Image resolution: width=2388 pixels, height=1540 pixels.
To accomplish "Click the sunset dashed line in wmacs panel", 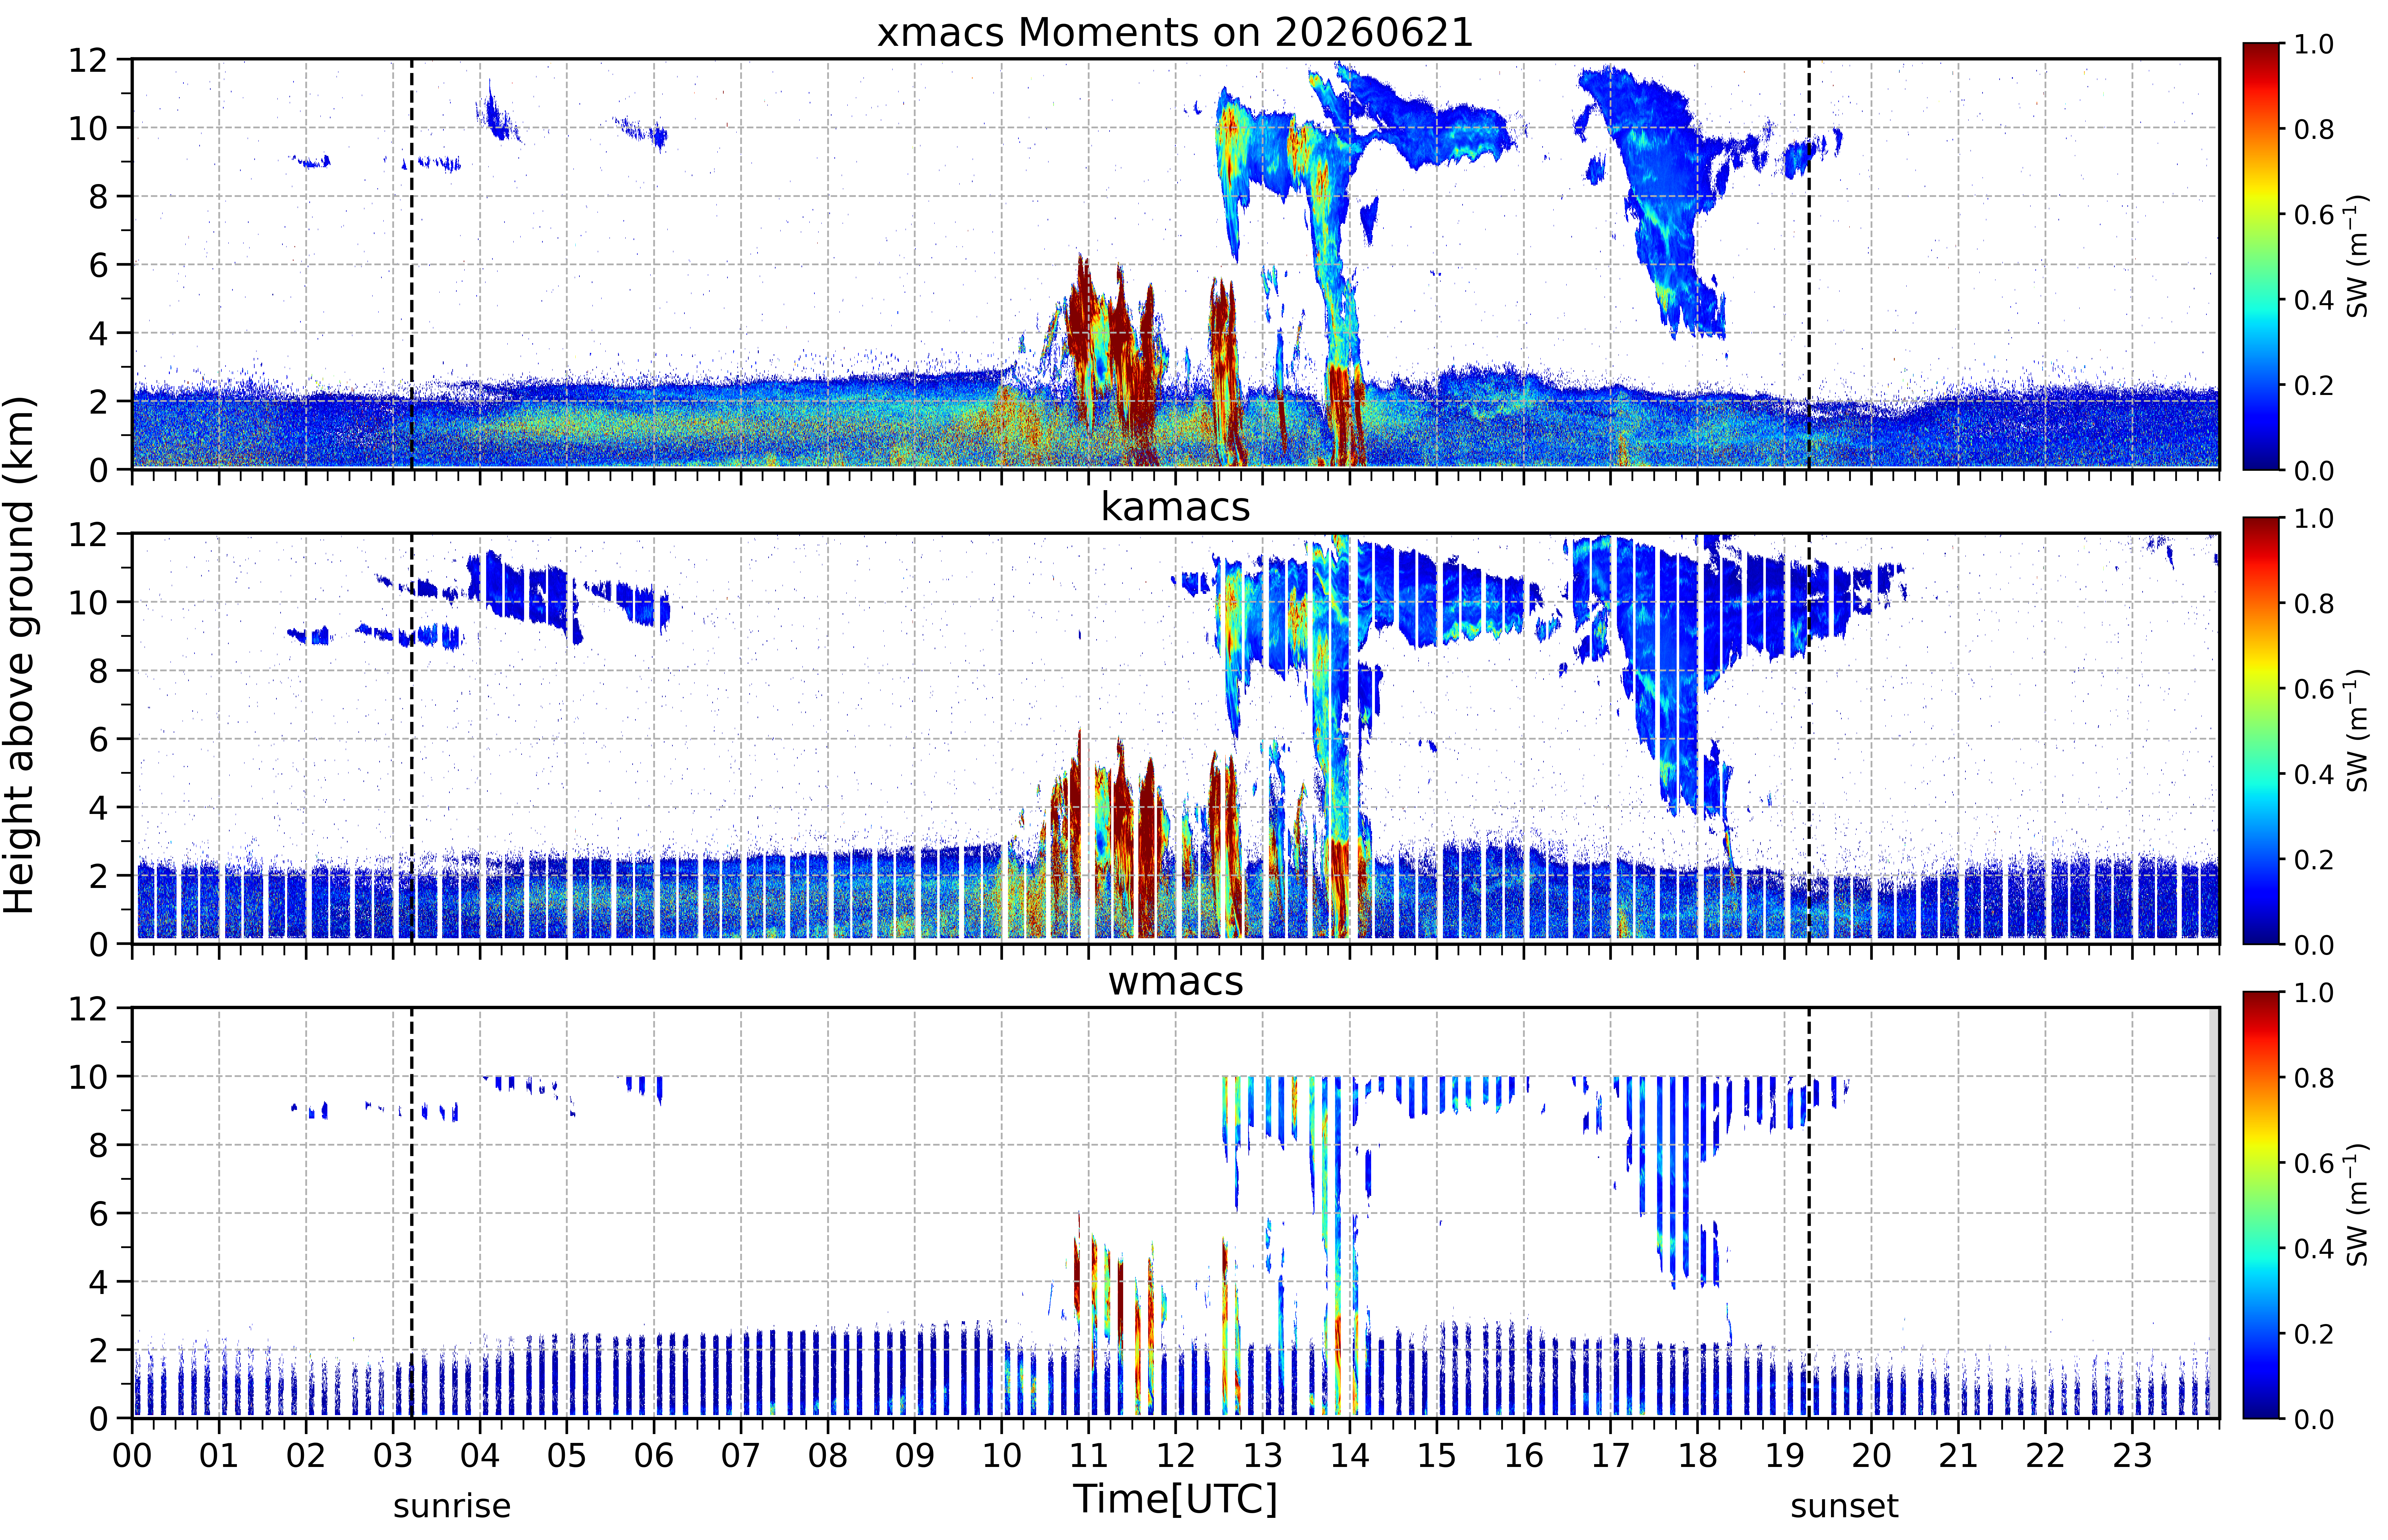I will point(1809,1213).
